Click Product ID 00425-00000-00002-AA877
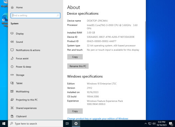Image resolution: width=175 pixels, height=127 pixels. [x=101, y=41]
